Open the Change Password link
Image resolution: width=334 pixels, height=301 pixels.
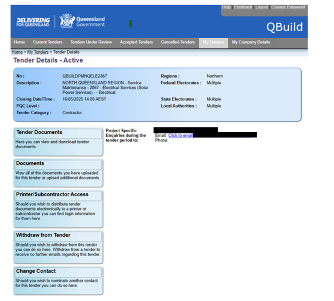click(x=288, y=7)
